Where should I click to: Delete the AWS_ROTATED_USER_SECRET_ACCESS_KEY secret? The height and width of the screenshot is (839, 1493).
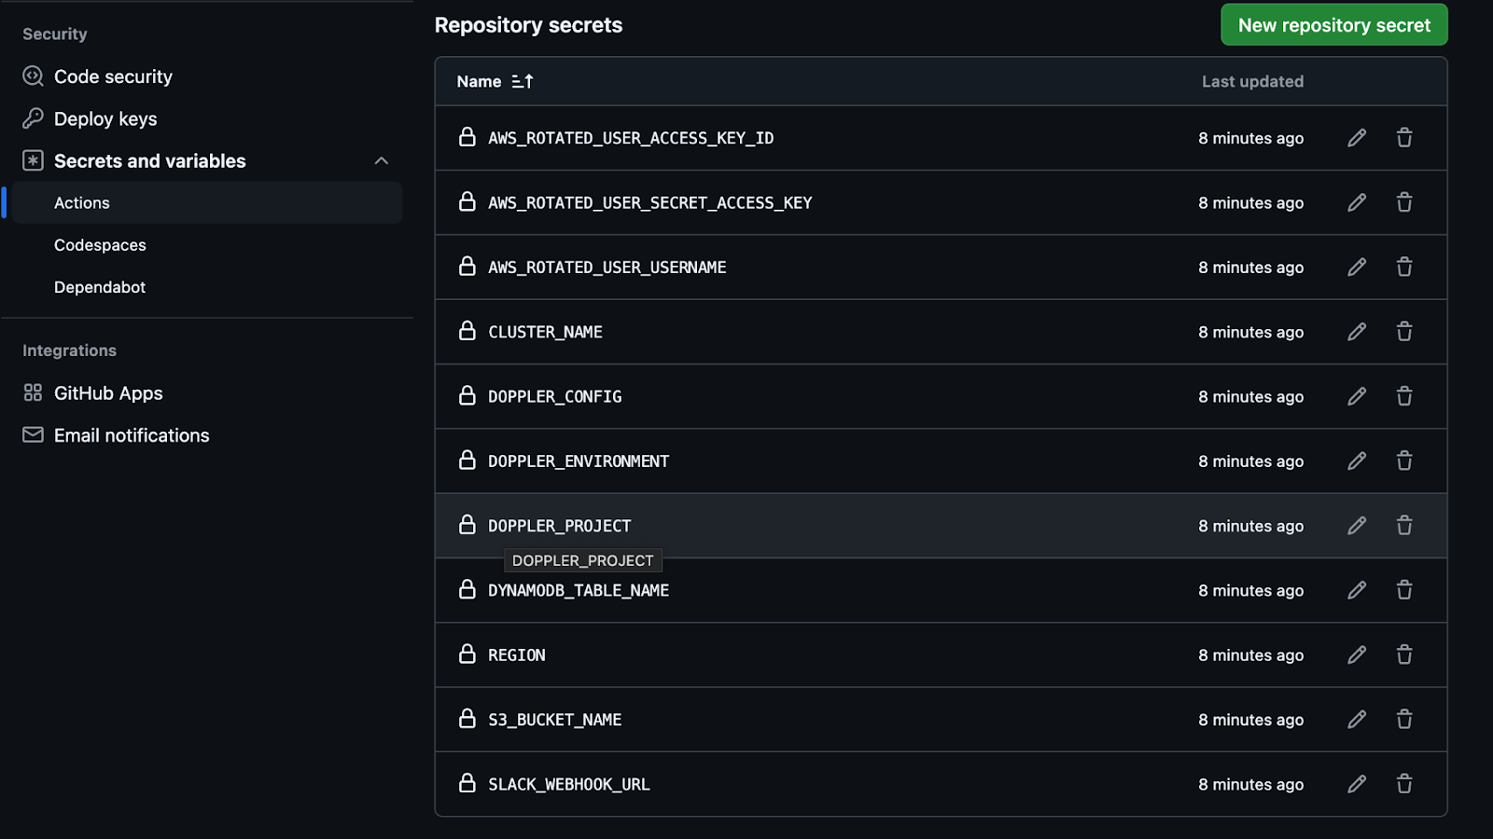1404,202
